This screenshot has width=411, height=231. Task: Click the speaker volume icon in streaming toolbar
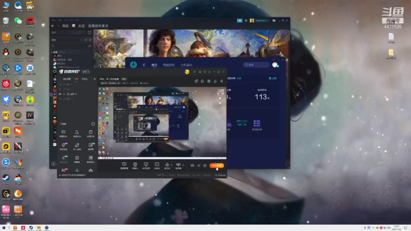point(178,164)
